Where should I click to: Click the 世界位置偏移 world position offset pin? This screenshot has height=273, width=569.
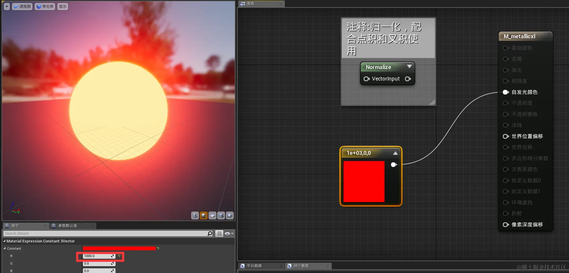click(506, 136)
